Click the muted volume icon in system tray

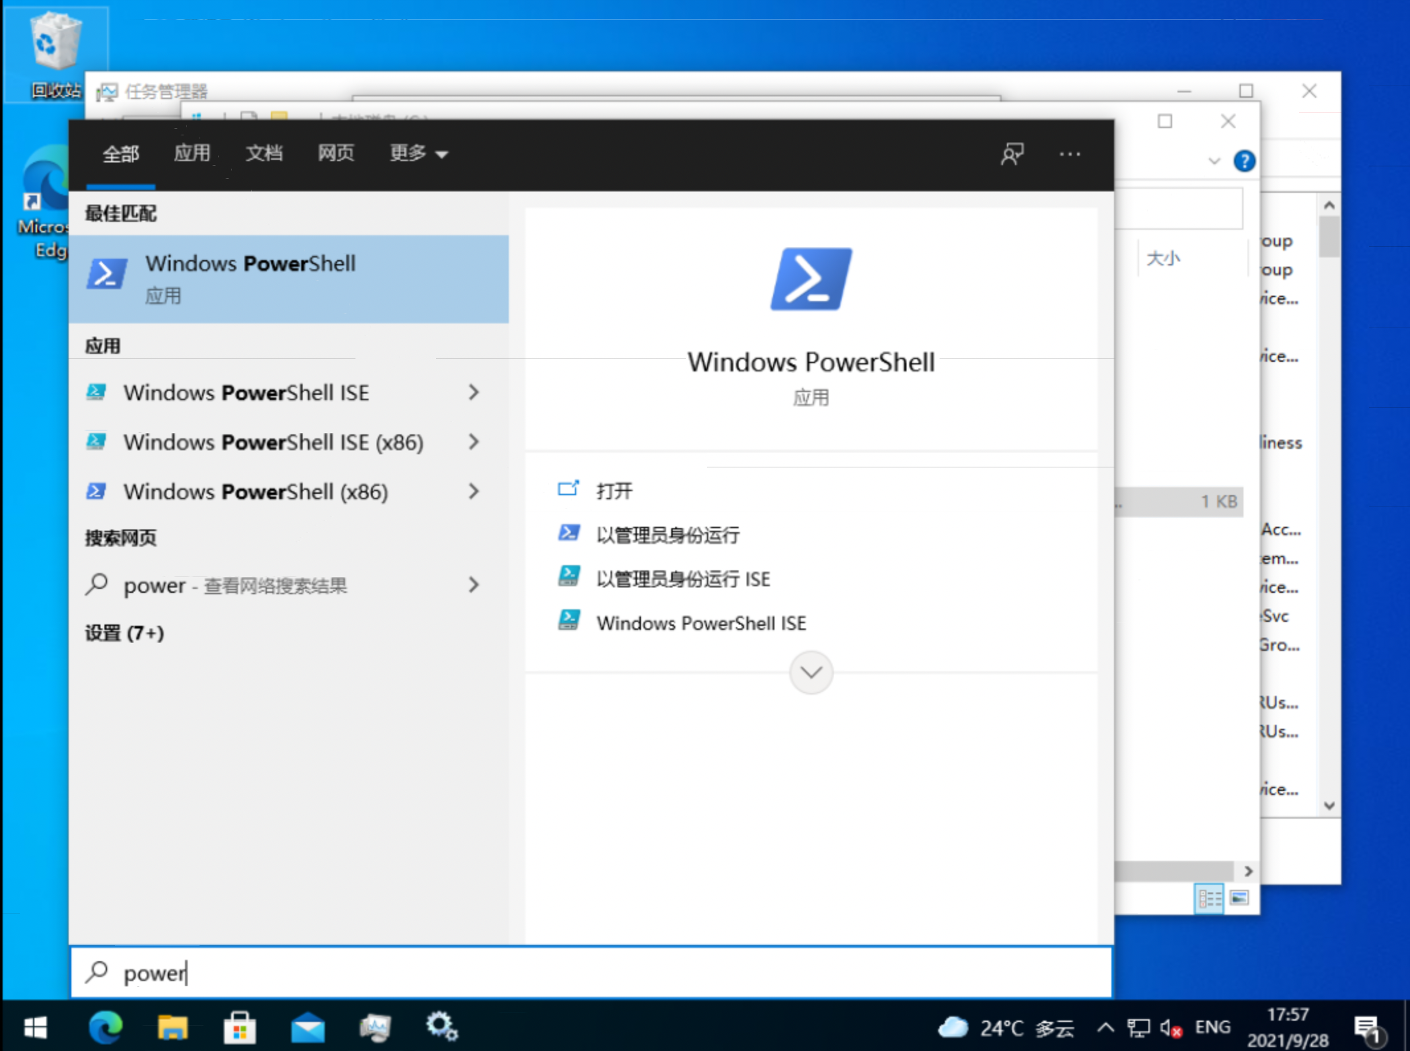pos(1170,1028)
